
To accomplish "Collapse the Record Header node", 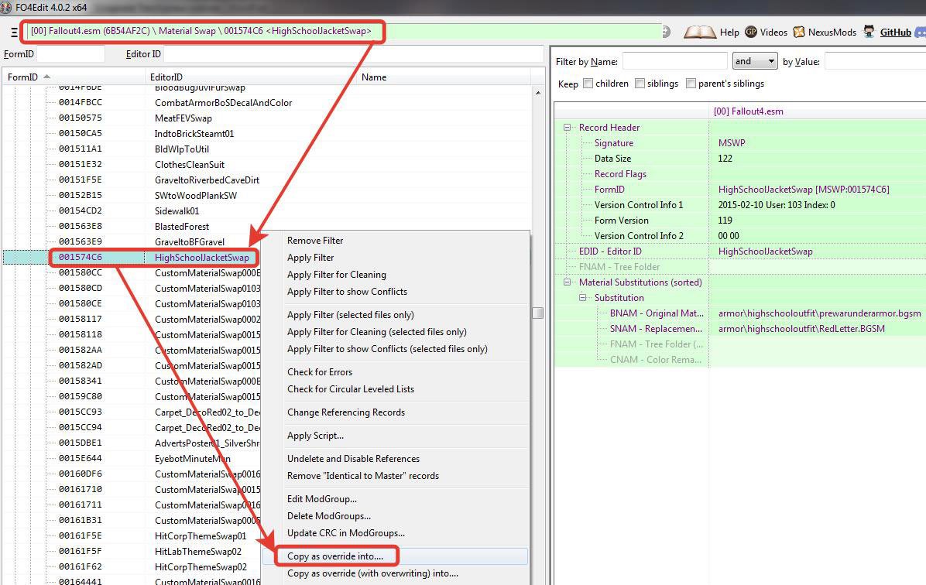I will (x=568, y=128).
